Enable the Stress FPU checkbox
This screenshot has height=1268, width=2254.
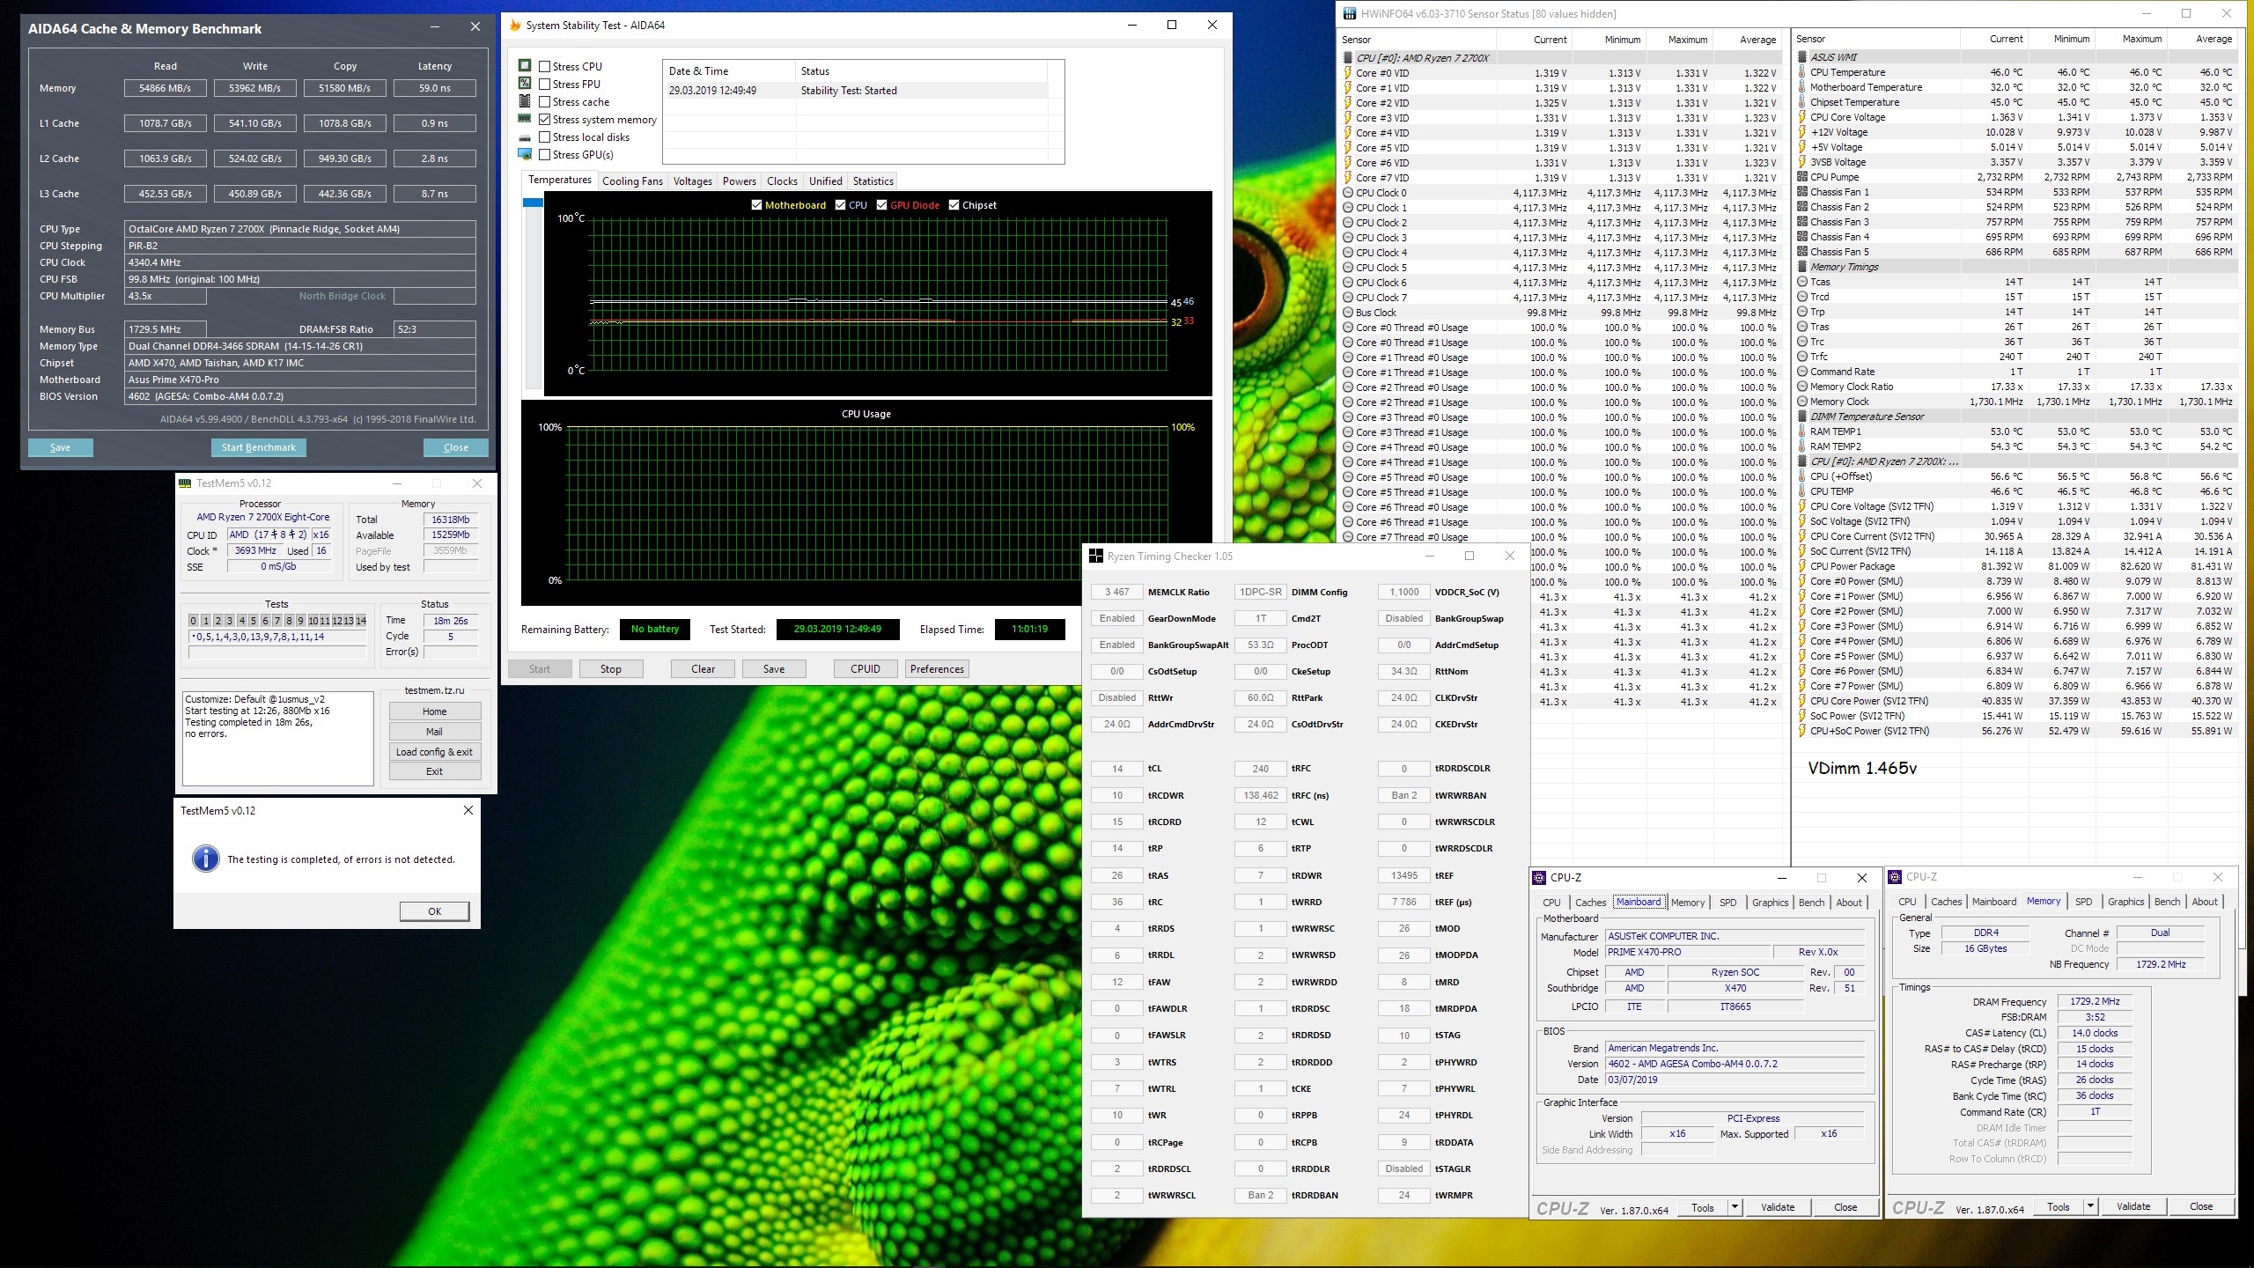click(545, 85)
